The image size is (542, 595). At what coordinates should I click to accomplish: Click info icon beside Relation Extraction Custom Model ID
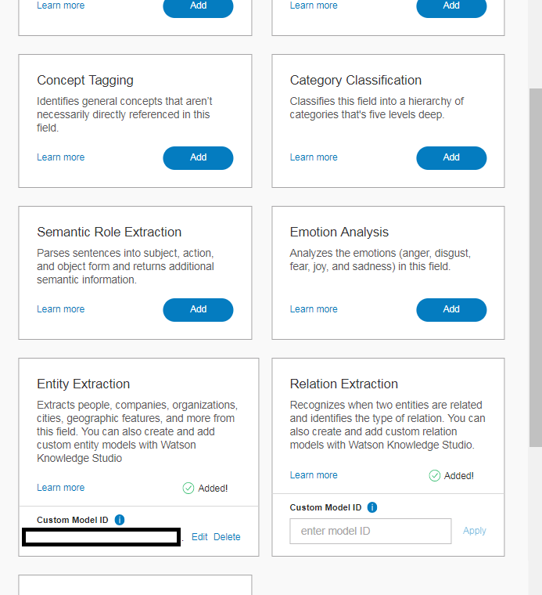(x=372, y=507)
